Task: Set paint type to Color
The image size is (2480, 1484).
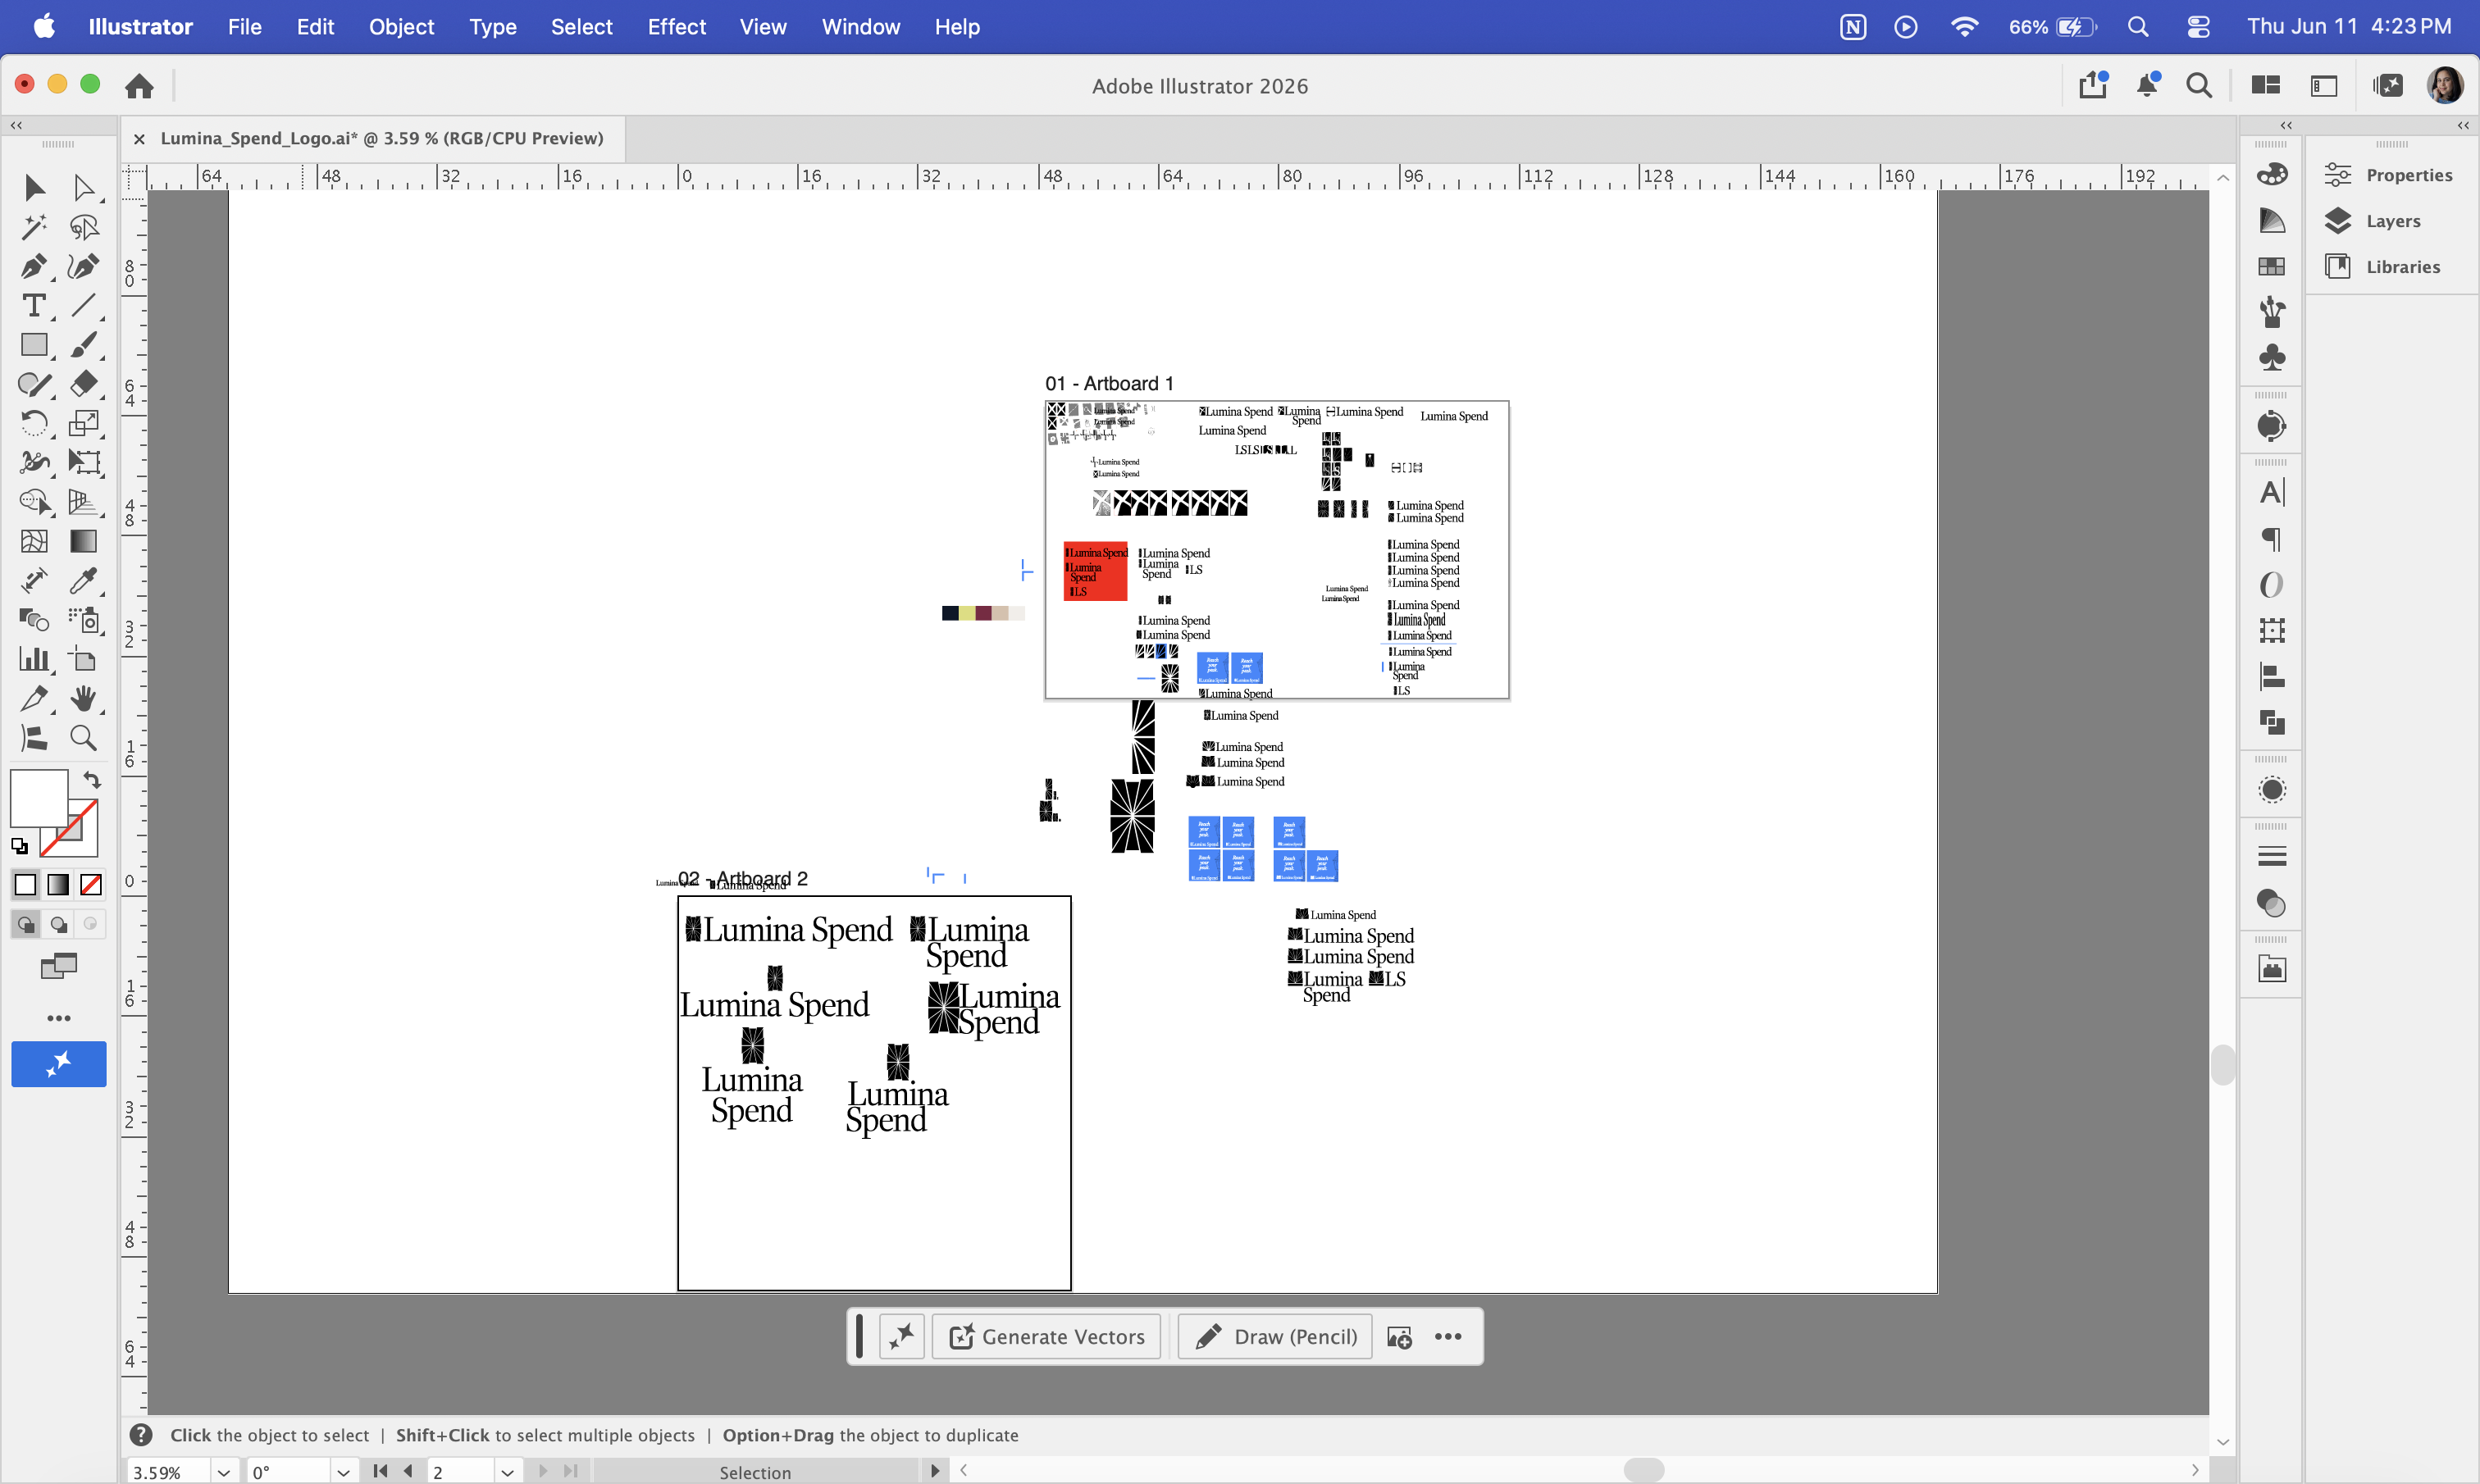Action: coord(26,884)
